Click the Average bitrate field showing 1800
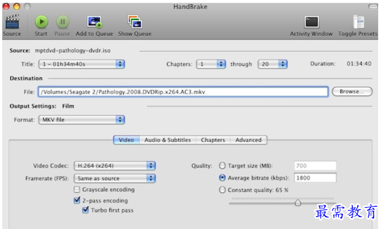 [315, 178]
